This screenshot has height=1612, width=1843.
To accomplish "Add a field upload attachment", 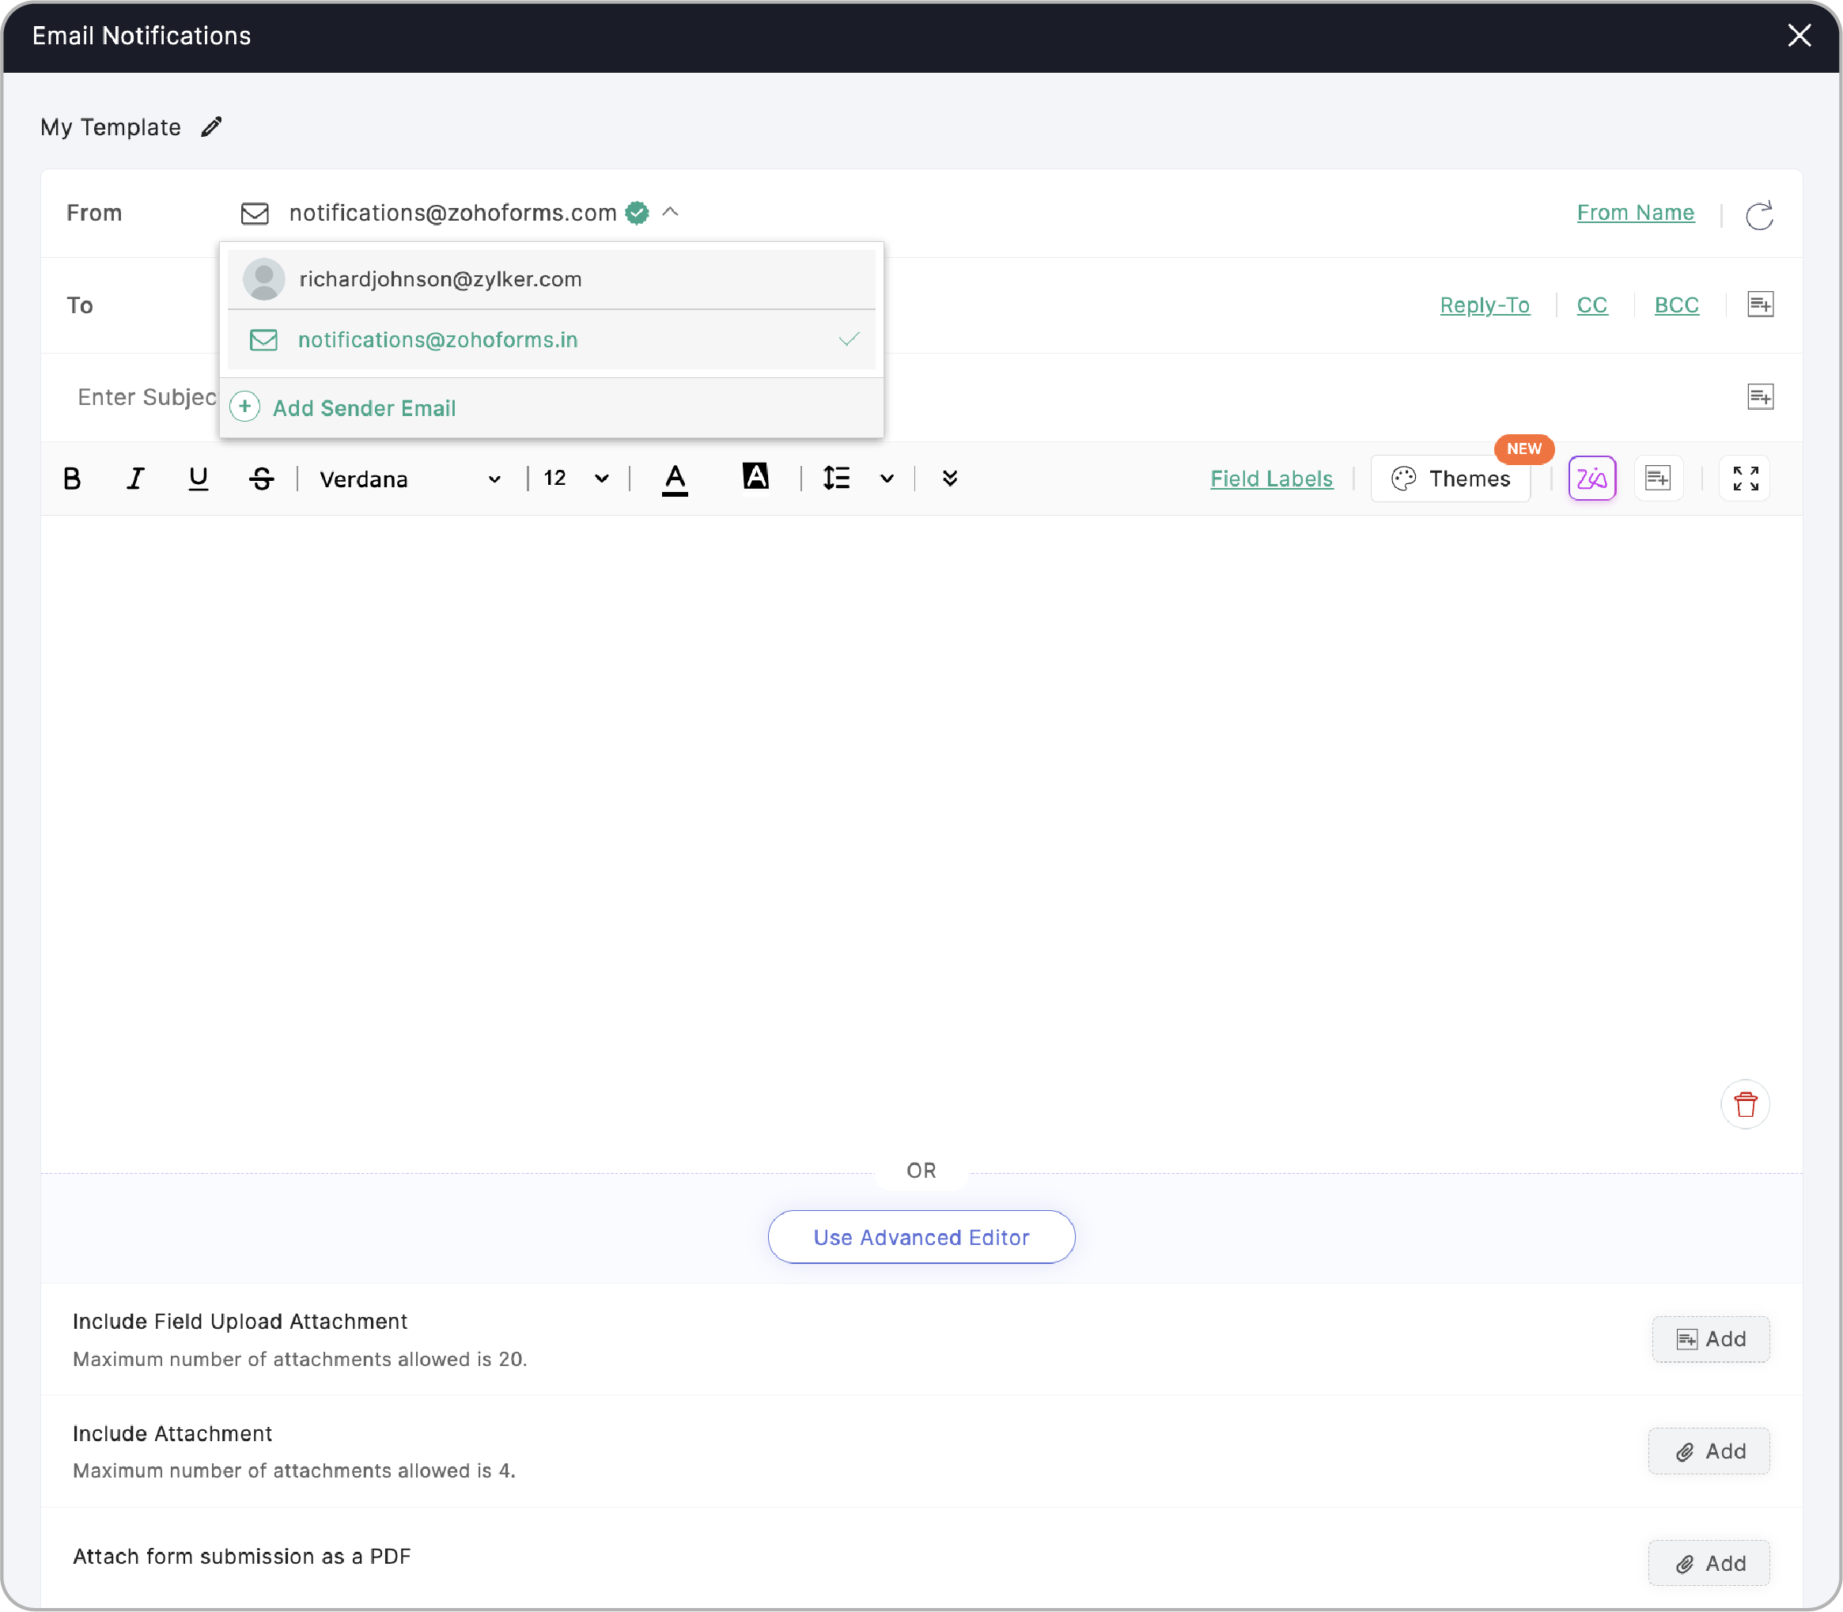I will [1710, 1338].
